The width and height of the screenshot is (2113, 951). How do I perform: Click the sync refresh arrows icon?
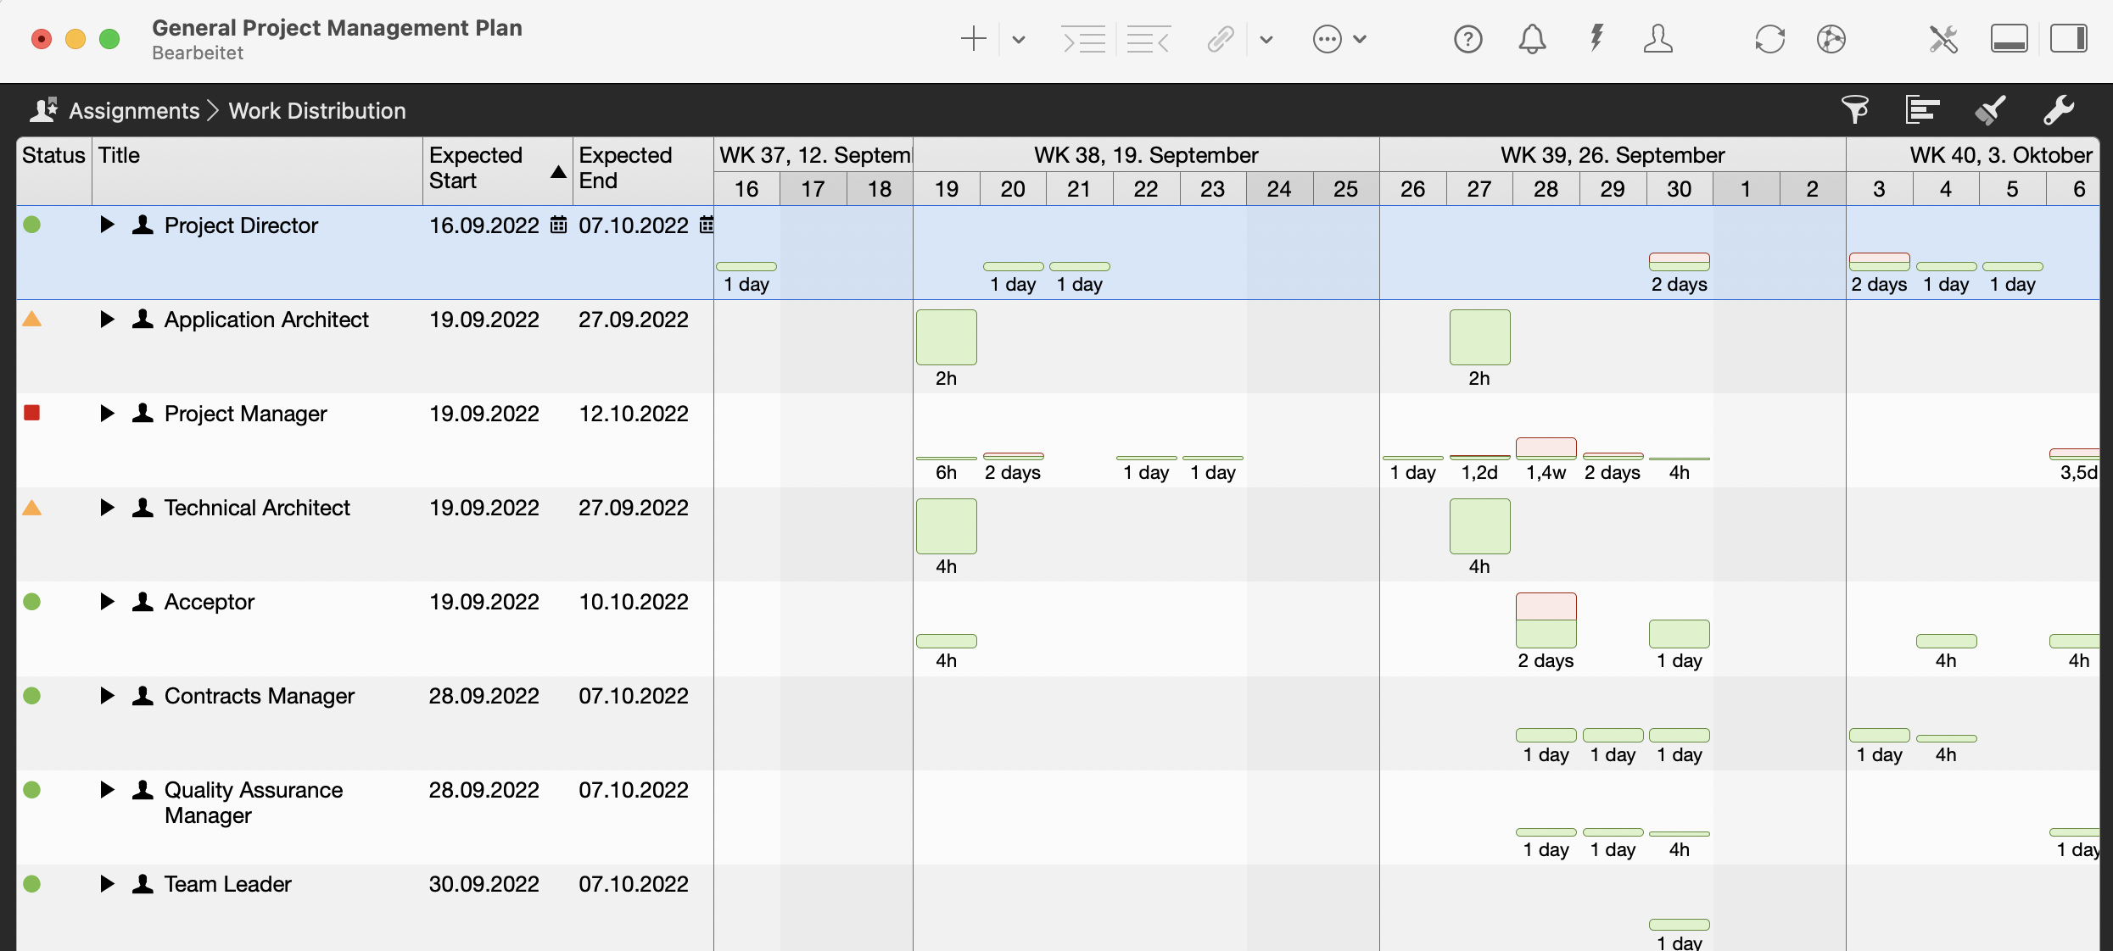pos(1769,39)
